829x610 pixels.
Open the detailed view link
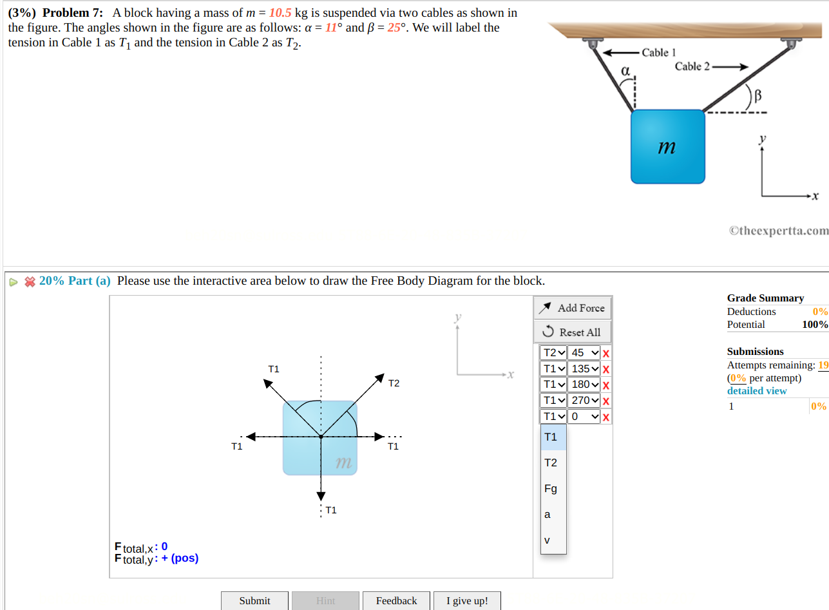pyautogui.click(x=756, y=390)
